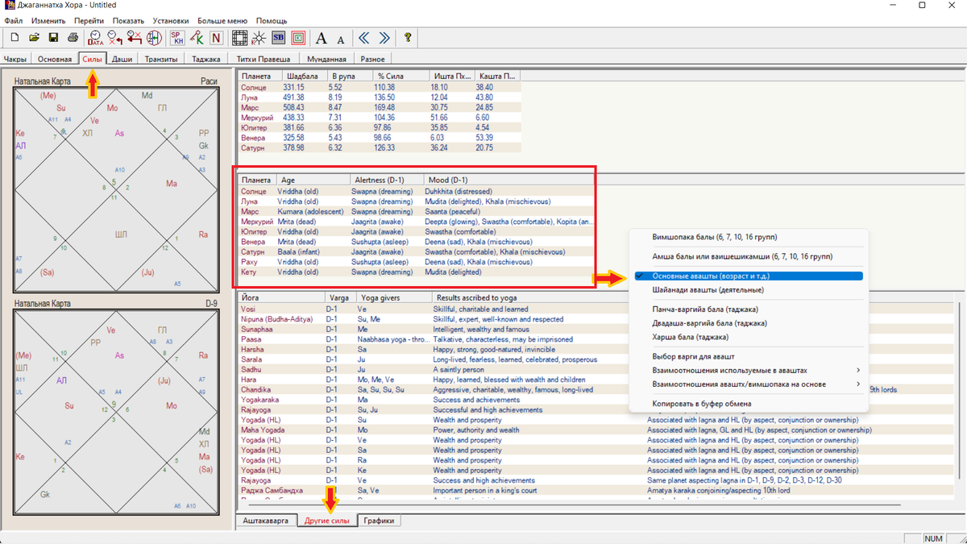
Task: Open the Показать menu
Action: (x=128, y=21)
